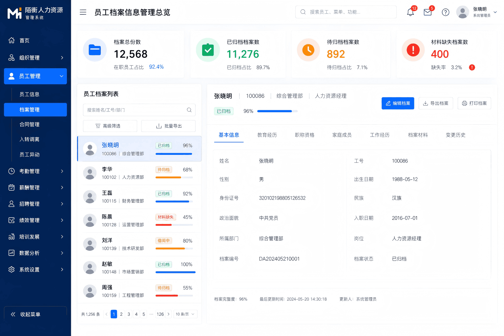Click the 档案总份数 folder icon
The height and width of the screenshot is (336, 504).
(x=95, y=50)
